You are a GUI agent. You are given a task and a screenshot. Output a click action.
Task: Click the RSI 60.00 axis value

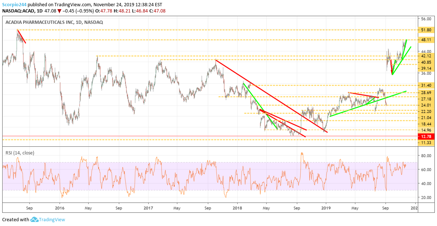(x=426, y=169)
